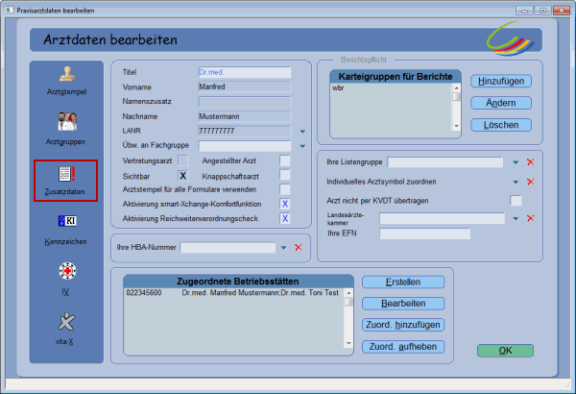576x394 pixels.
Task: Click the empty Namenszusatz field
Action: click(x=245, y=102)
